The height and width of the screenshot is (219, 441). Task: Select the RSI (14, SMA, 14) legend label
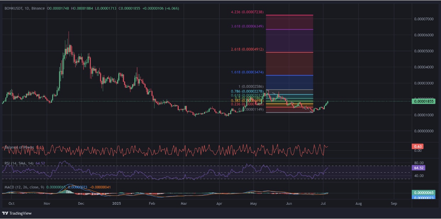(20, 164)
